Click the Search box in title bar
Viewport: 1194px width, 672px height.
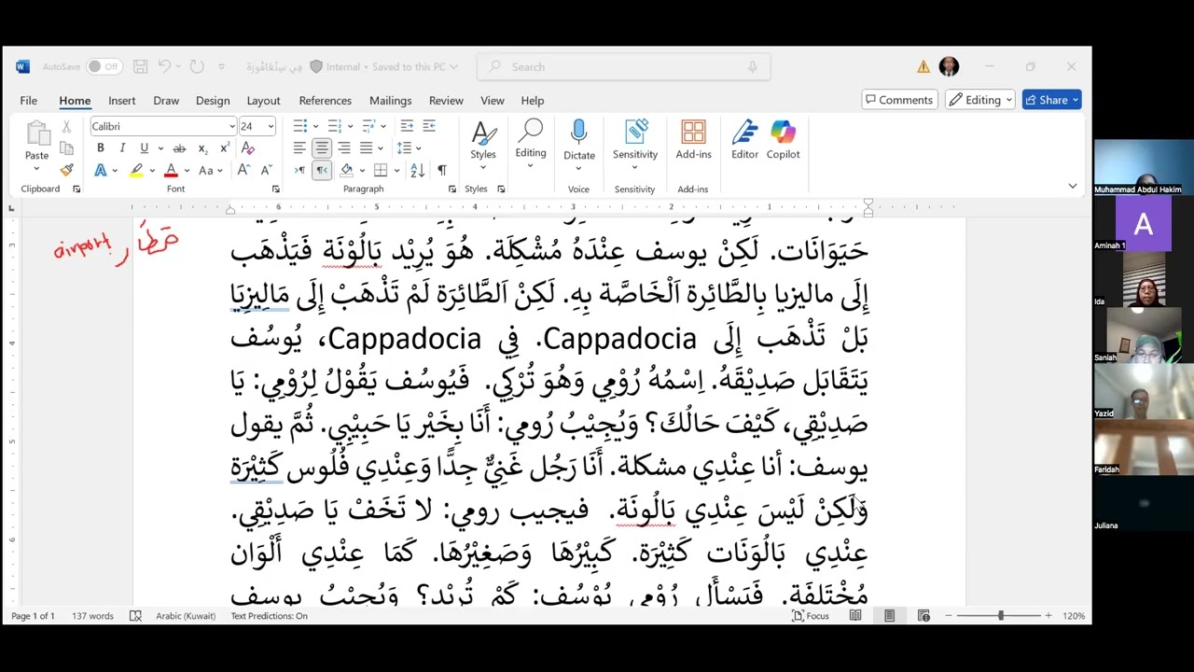coord(623,66)
